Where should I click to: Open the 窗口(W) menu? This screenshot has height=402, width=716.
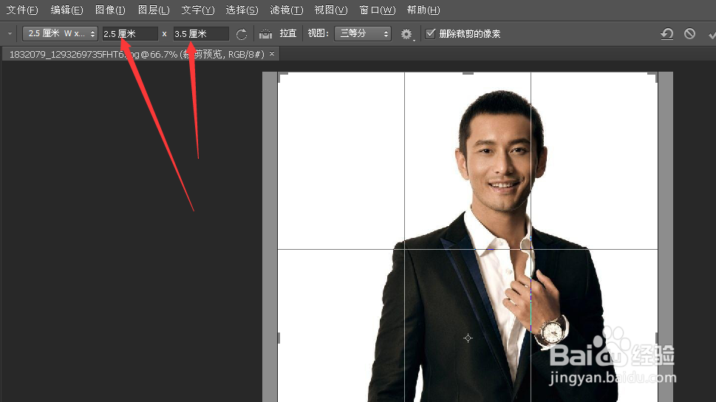[x=377, y=10]
